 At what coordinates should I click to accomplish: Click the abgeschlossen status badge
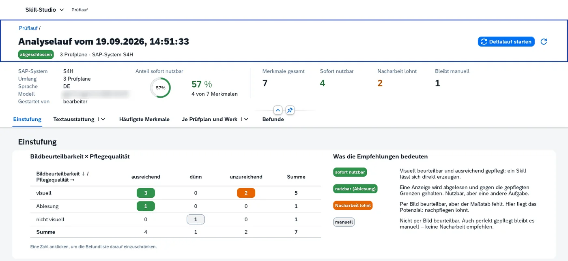pyautogui.click(x=36, y=54)
